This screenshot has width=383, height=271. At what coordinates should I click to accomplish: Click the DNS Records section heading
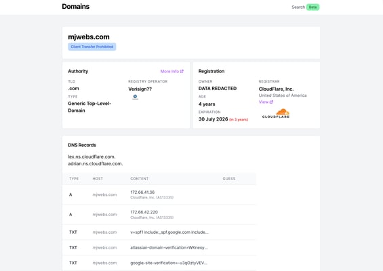coord(82,145)
